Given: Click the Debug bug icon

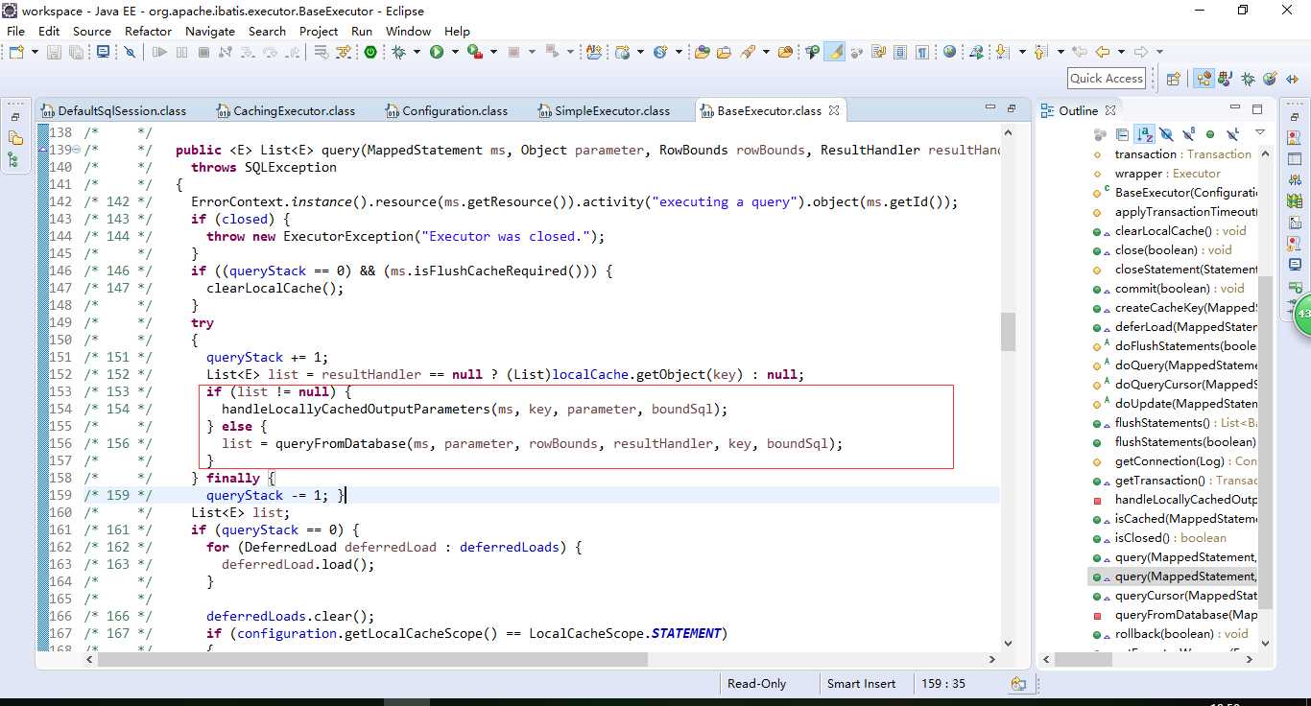Looking at the screenshot, I should pyautogui.click(x=398, y=52).
